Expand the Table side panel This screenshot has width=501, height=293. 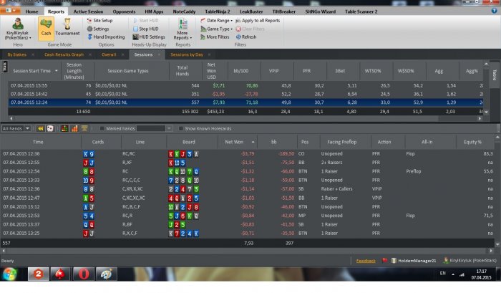(x=495, y=75)
